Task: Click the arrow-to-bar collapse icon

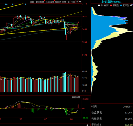Action: point(80,2)
